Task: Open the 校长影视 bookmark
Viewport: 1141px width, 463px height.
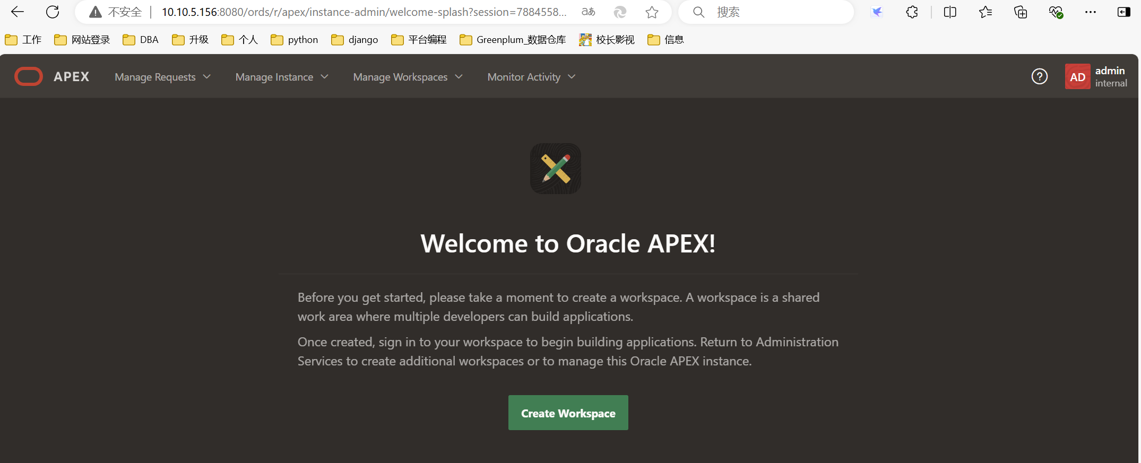Action: (x=607, y=40)
